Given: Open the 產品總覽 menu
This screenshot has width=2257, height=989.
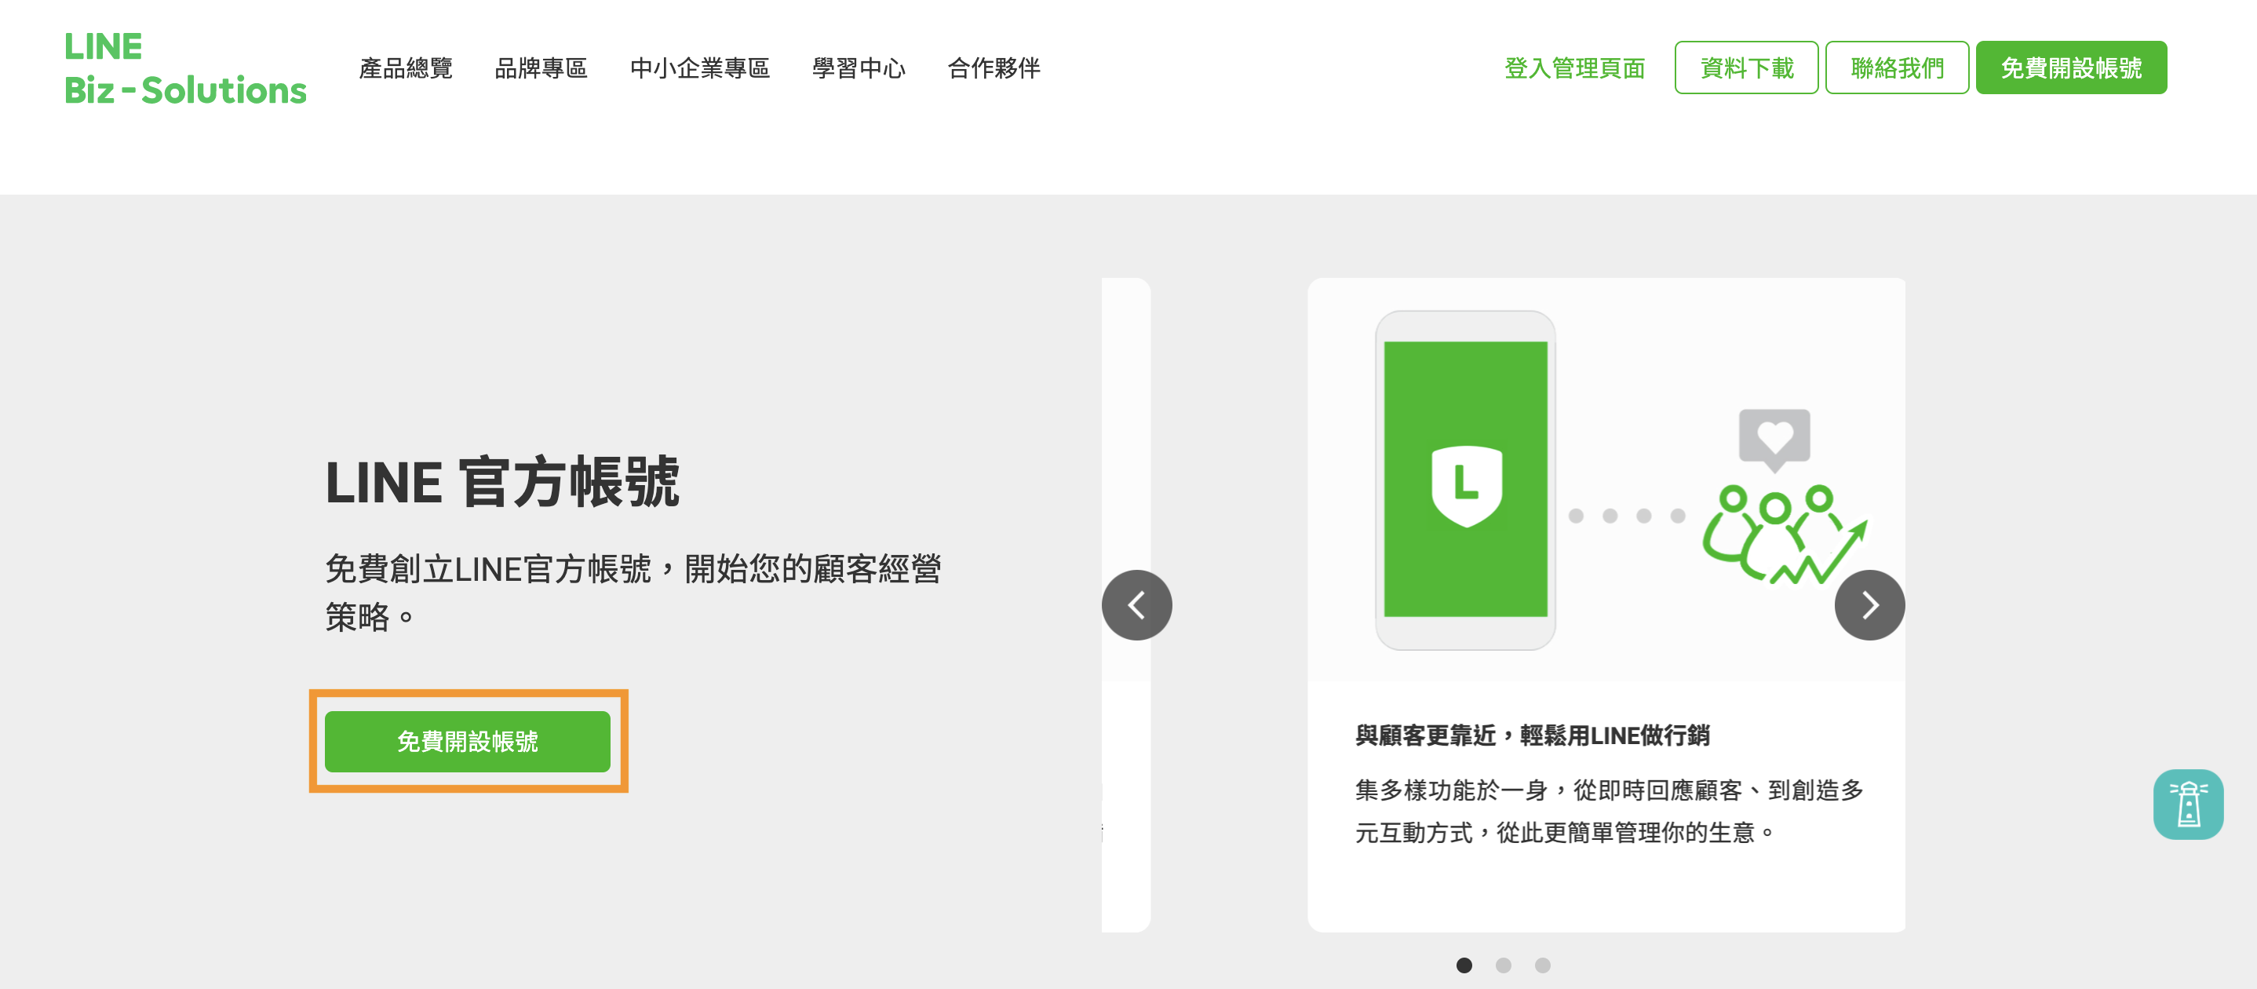Looking at the screenshot, I should point(406,68).
